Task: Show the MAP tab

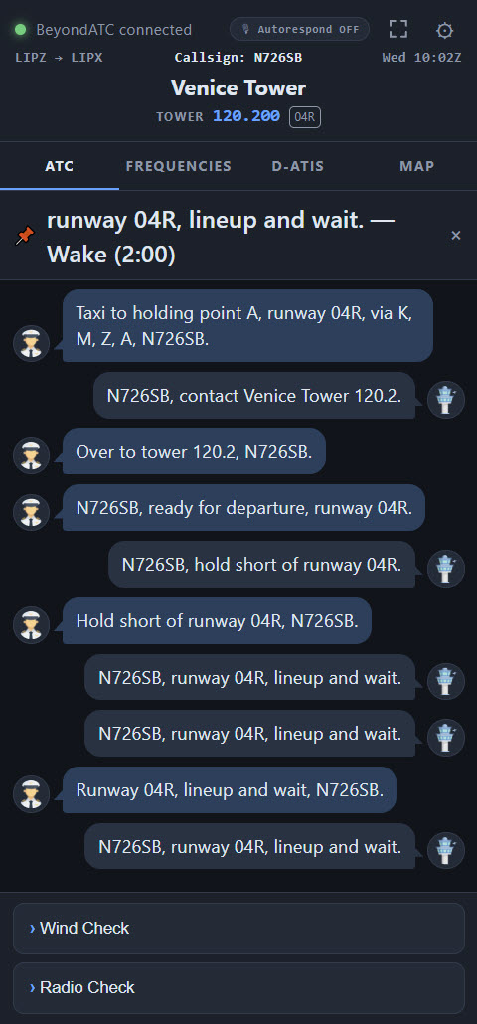Action: point(417,166)
